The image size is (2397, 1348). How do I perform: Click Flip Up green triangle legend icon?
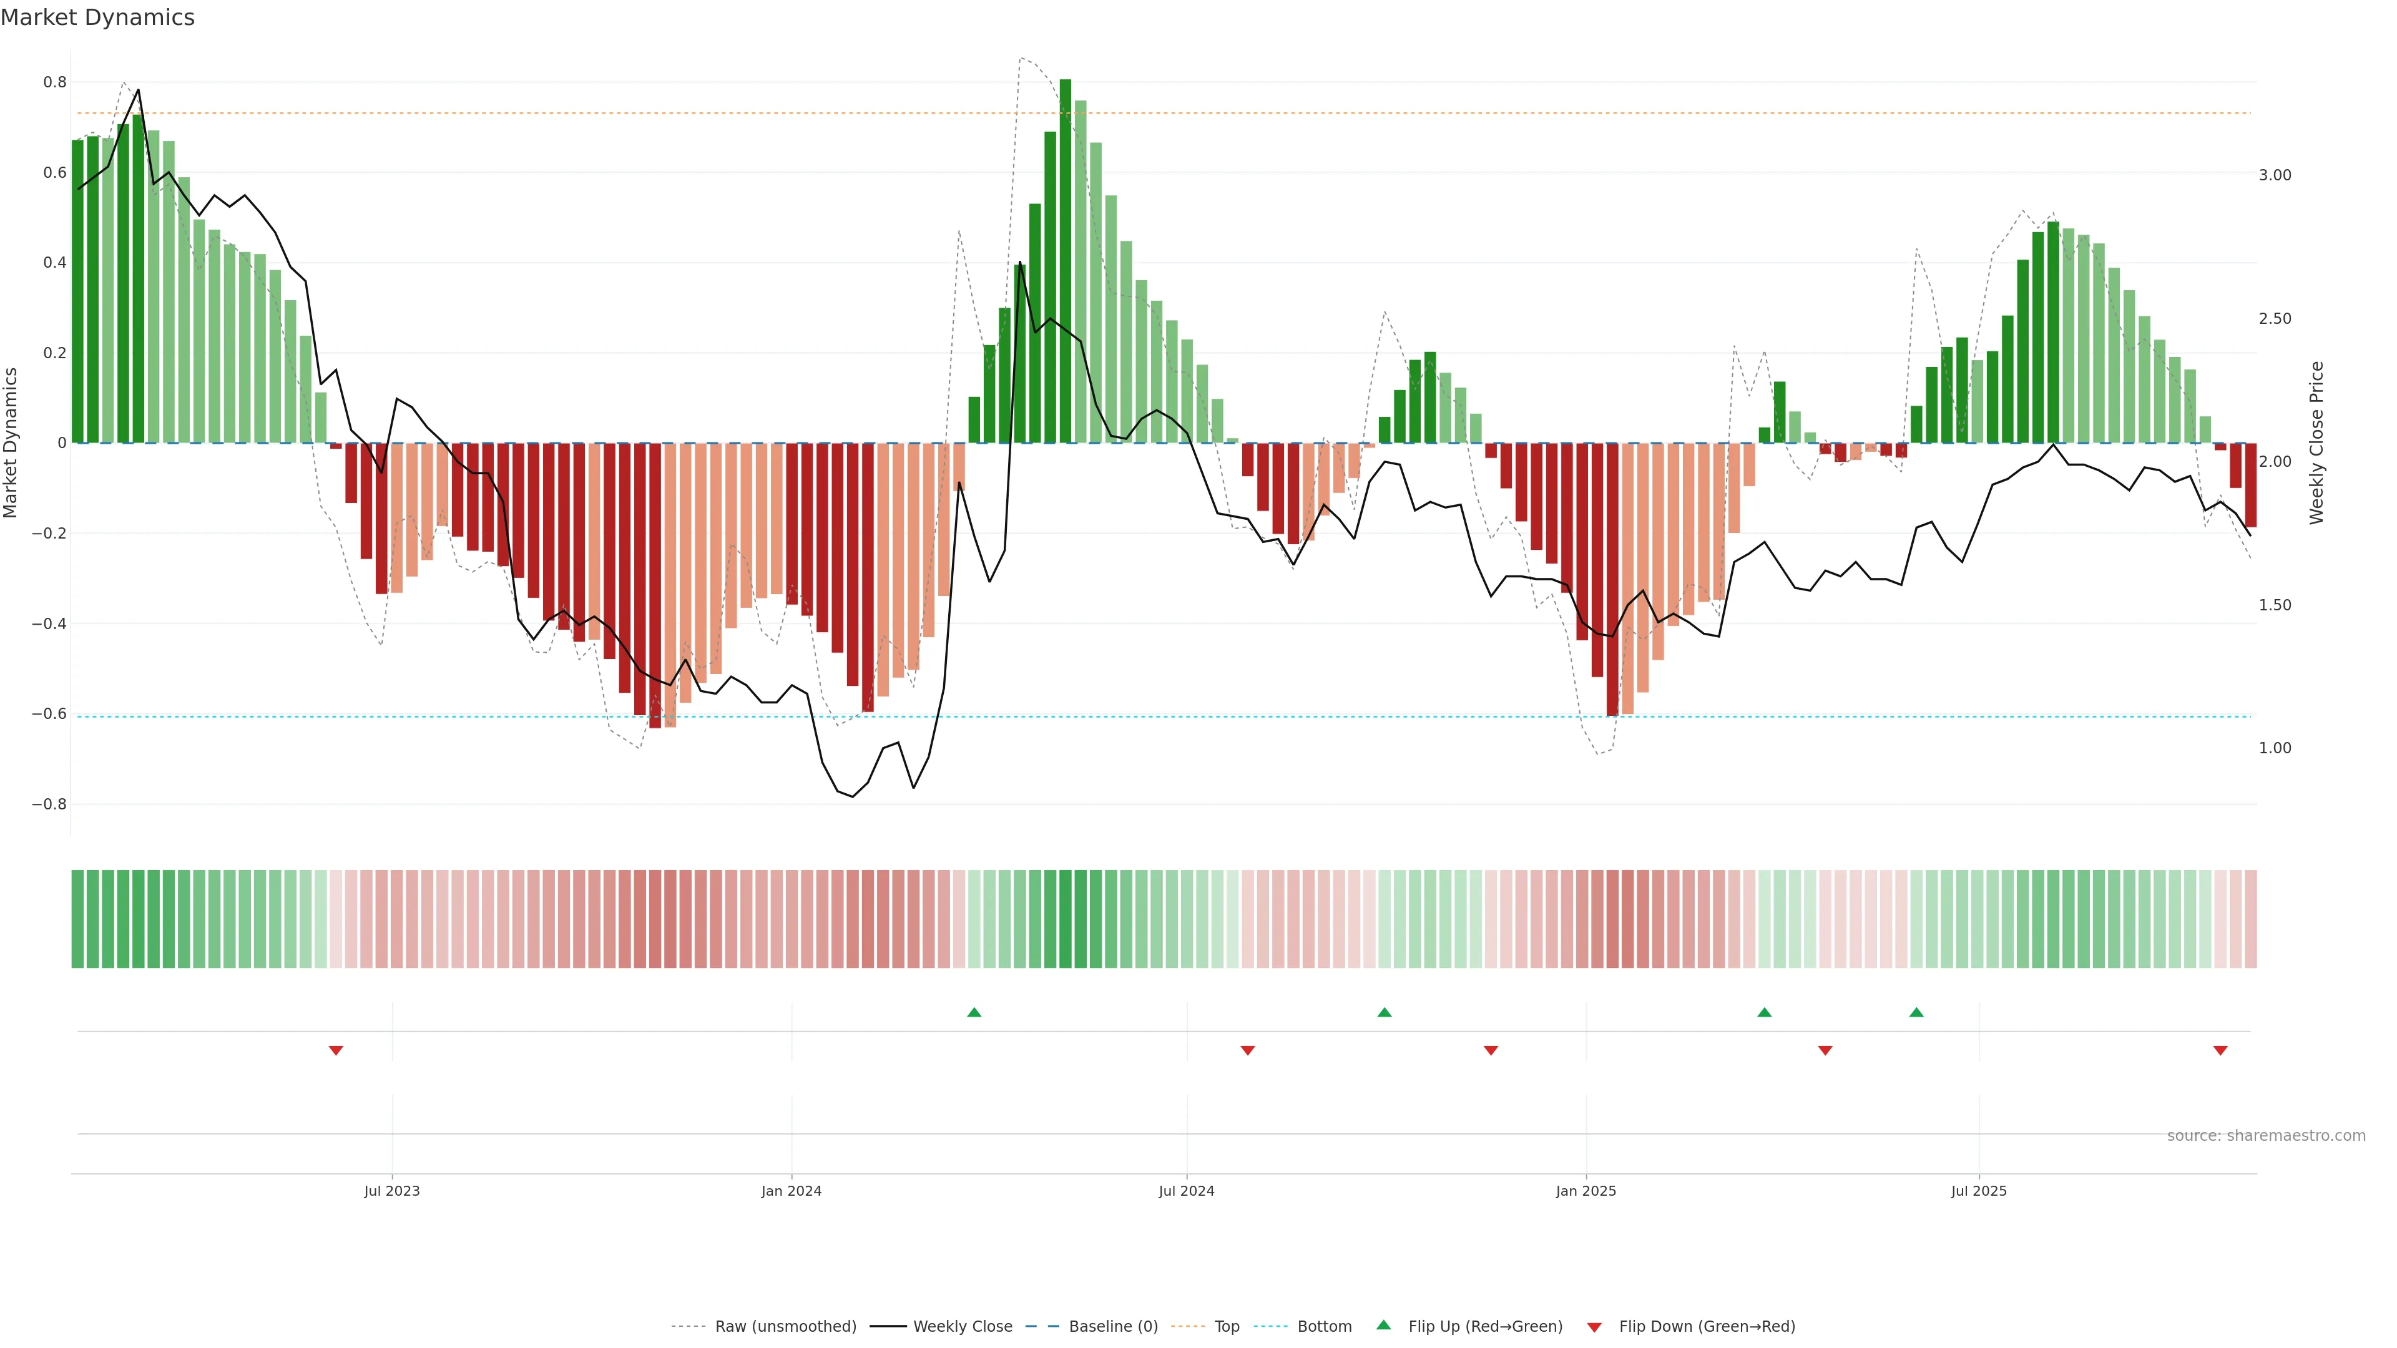coord(1384,1326)
